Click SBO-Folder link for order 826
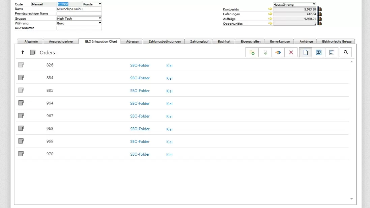The width and height of the screenshot is (370, 208). pos(140,65)
